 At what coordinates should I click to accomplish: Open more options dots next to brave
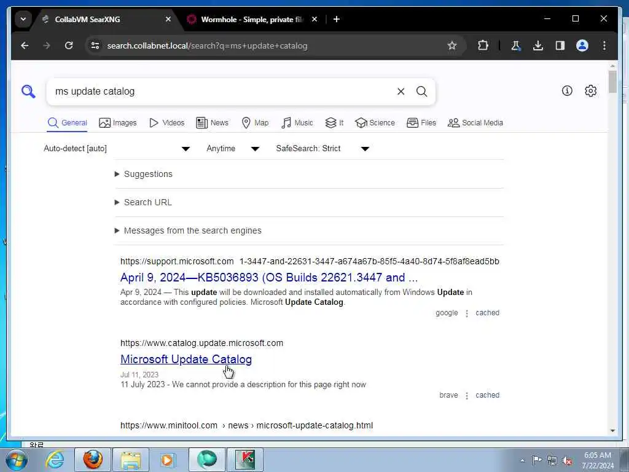tap(467, 396)
